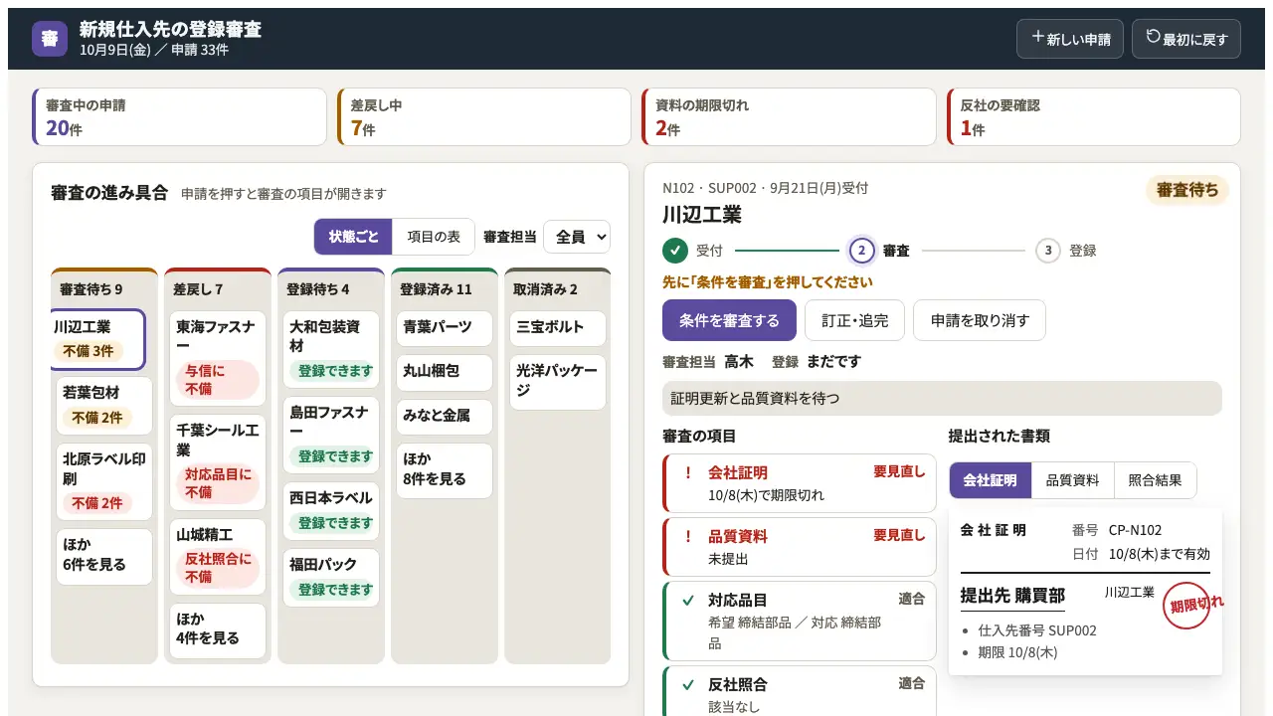Open the 島田ファスナー application card

click(331, 435)
